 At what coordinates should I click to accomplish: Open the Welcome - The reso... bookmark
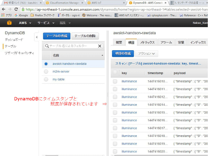(x=97, y=15)
